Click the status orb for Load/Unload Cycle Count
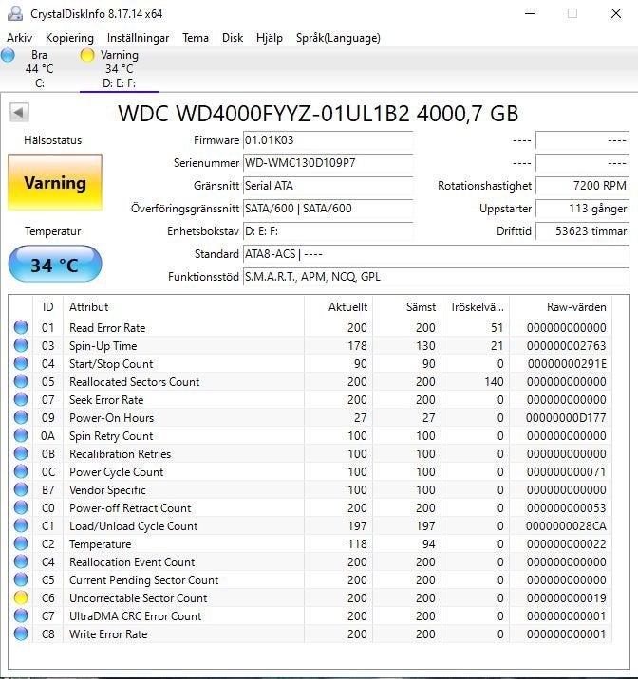The height and width of the screenshot is (679, 638). [x=21, y=525]
